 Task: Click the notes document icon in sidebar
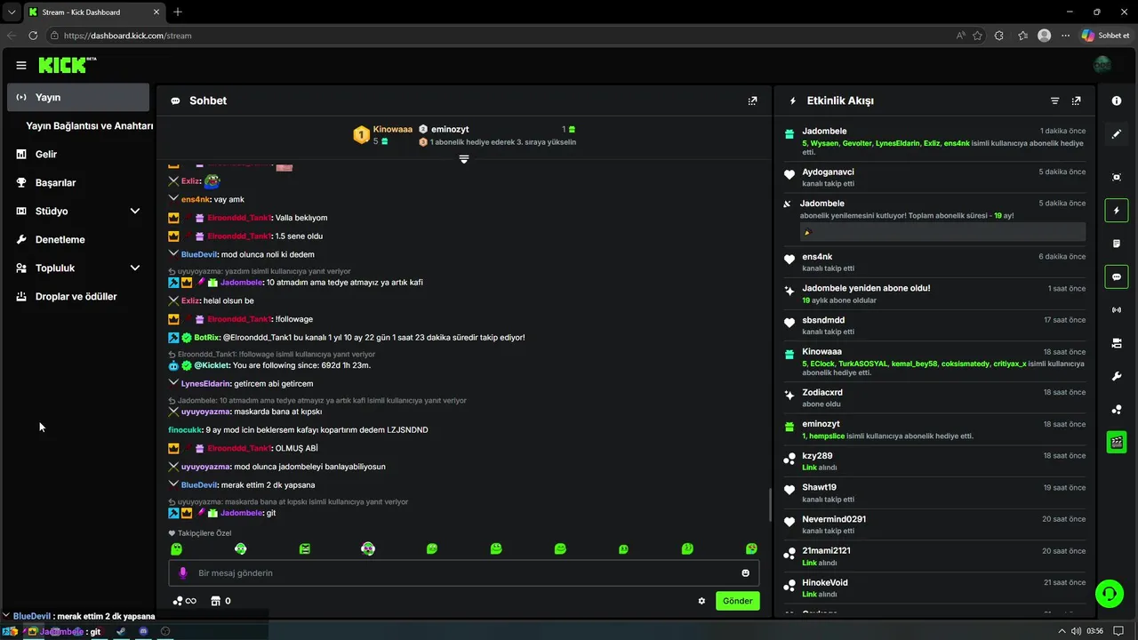(x=1117, y=244)
